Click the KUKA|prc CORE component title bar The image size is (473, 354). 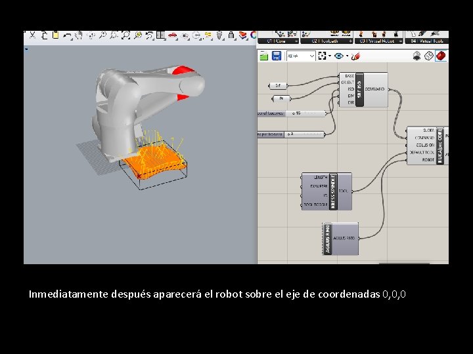pos(440,146)
